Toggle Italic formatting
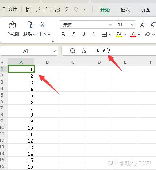Screen dimensions: 156x170 click(x=73, y=35)
